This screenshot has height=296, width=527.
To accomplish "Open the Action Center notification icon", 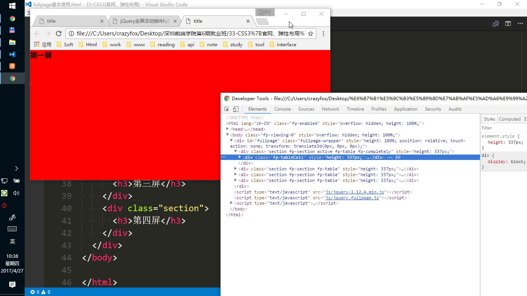I will [x=12, y=285].
